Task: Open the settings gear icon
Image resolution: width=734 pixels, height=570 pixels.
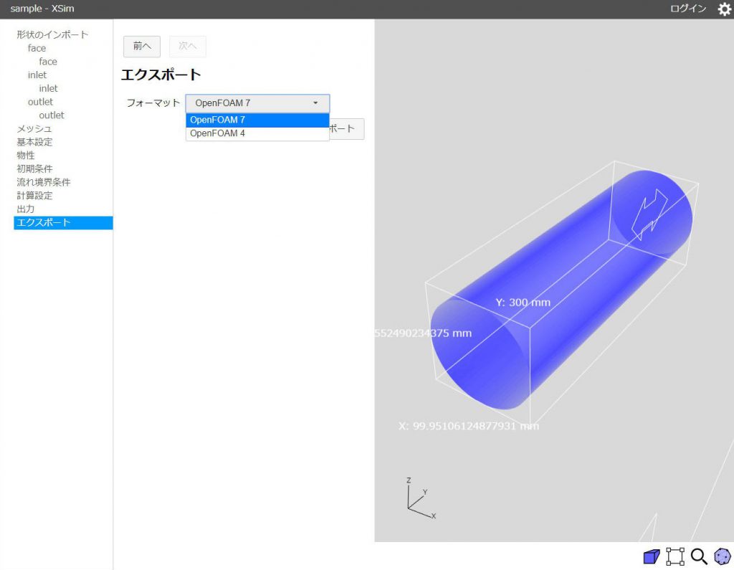Action: [724, 9]
